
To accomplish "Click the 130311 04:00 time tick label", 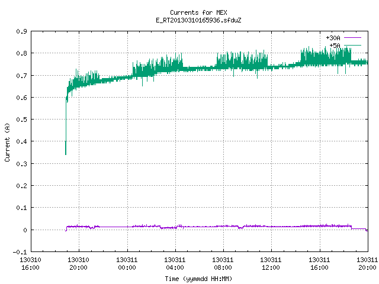I will coord(175,264).
